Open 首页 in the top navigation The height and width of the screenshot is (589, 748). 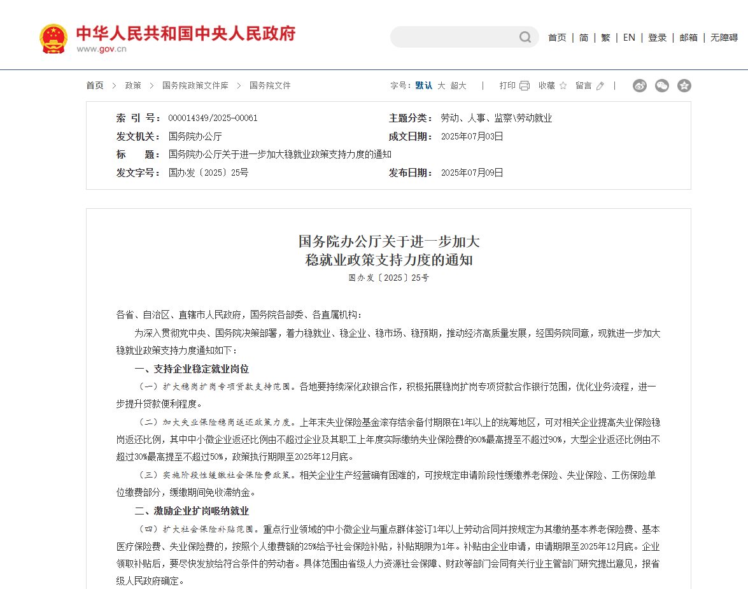coord(557,38)
